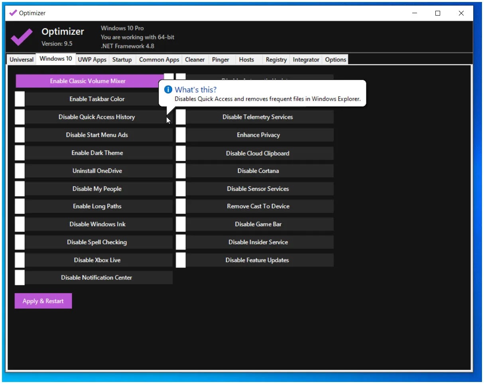Toggle Remove Cast To Device
Viewport: 484px width, 384px height.
coord(255,206)
